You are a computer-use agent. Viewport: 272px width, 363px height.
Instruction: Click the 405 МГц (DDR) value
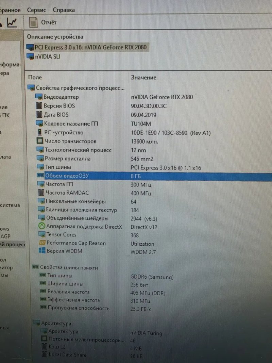click(148, 293)
